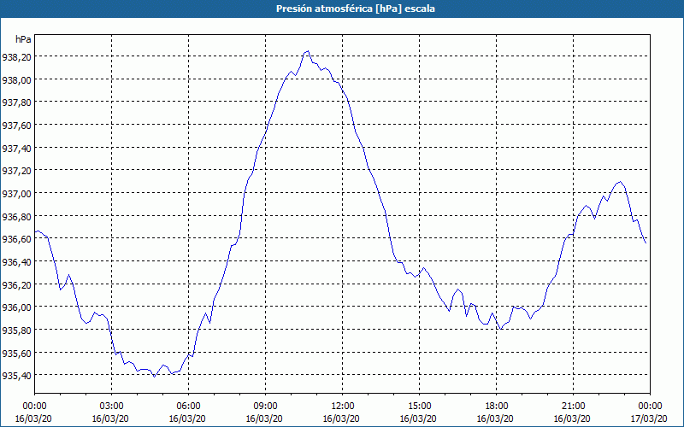Pick the 936,20 axis value
The image size is (684, 427).
(x=16, y=284)
